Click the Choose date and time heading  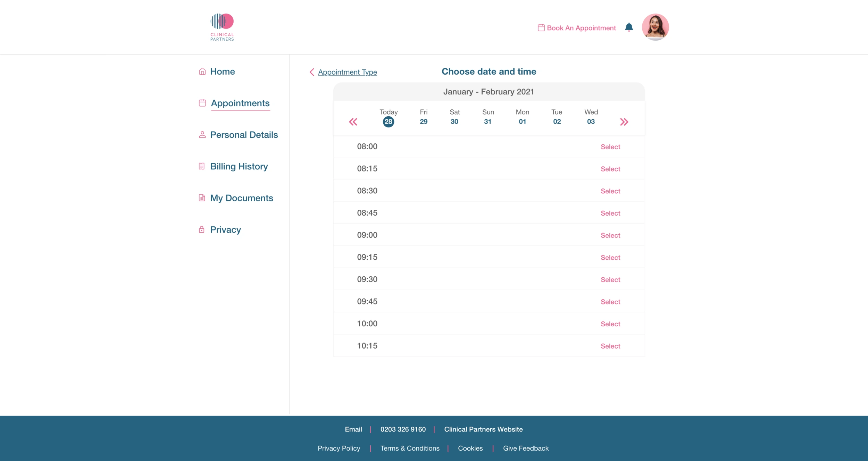pyautogui.click(x=489, y=72)
